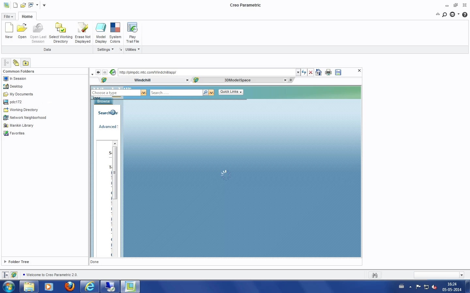Open selection filter dropdown in status bar

pyautogui.click(x=462, y=275)
